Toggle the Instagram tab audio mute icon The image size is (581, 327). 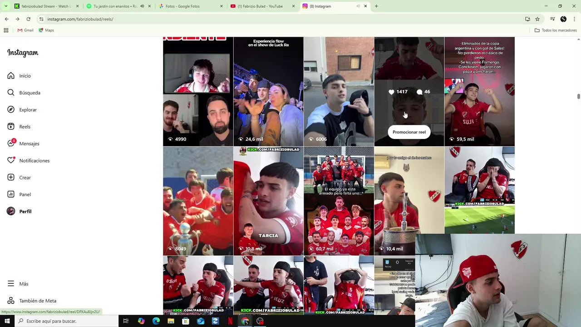pos(358,6)
